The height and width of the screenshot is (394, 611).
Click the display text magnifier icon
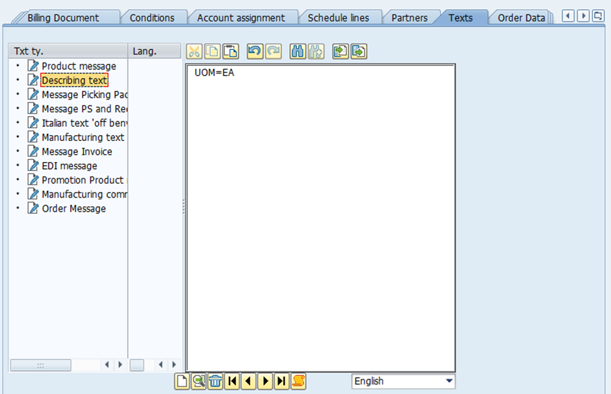[199, 381]
